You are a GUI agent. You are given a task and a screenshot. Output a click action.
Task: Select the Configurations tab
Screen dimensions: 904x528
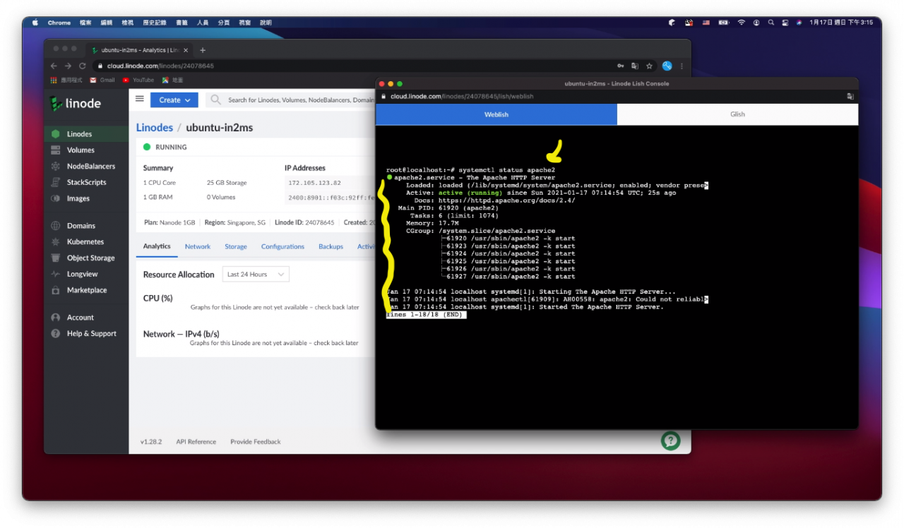(x=282, y=246)
